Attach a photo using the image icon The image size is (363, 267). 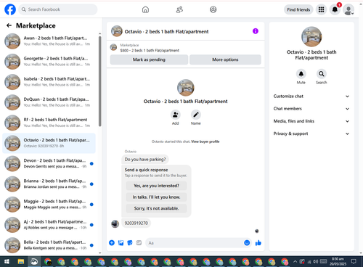click(x=121, y=243)
